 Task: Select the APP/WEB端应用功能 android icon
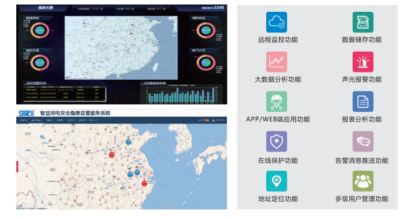pos(276,102)
